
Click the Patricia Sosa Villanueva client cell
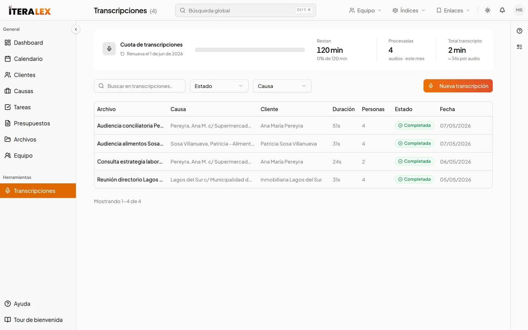(289, 144)
